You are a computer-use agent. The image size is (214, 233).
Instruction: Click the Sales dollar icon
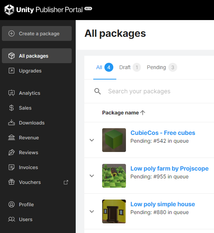(12, 108)
